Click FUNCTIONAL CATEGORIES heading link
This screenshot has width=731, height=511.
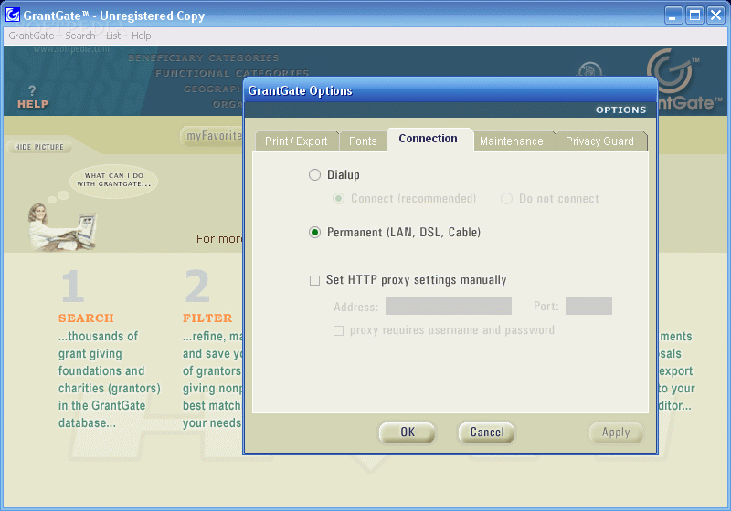pyautogui.click(x=232, y=74)
